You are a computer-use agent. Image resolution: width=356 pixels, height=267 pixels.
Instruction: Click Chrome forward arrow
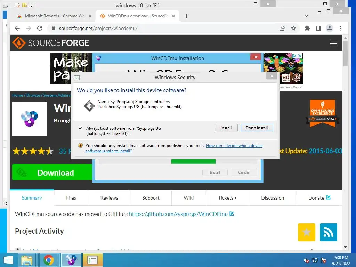pyautogui.click(x=29, y=28)
